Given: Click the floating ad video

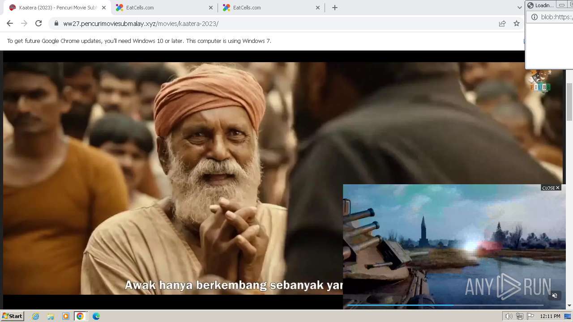Looking at the screenshot, I should click(x=454, y=247).
